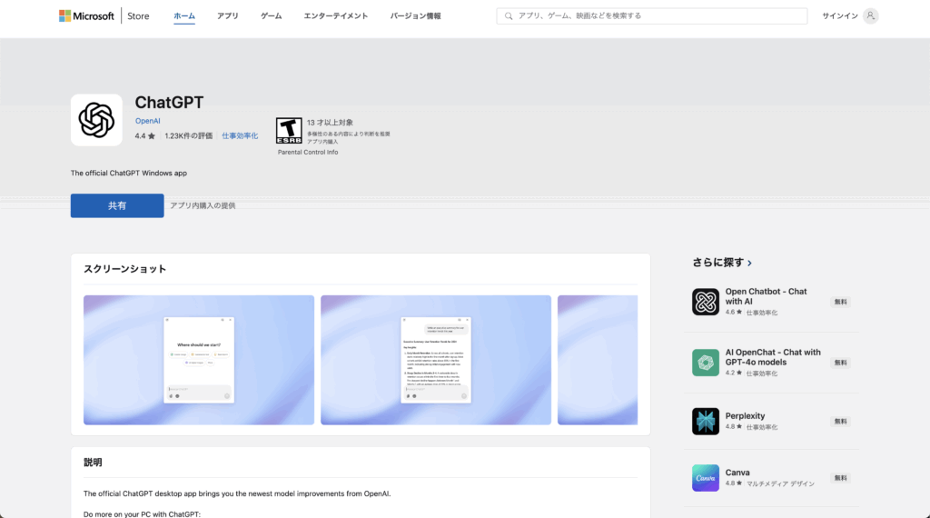930x518 pixels.
Task: Click the アプリ内購入の提供 text
Action: [203, 205]
